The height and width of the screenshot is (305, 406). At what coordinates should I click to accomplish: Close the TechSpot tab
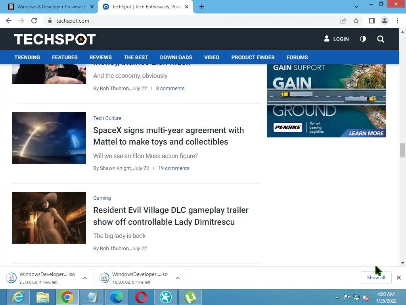pos(187,7)
